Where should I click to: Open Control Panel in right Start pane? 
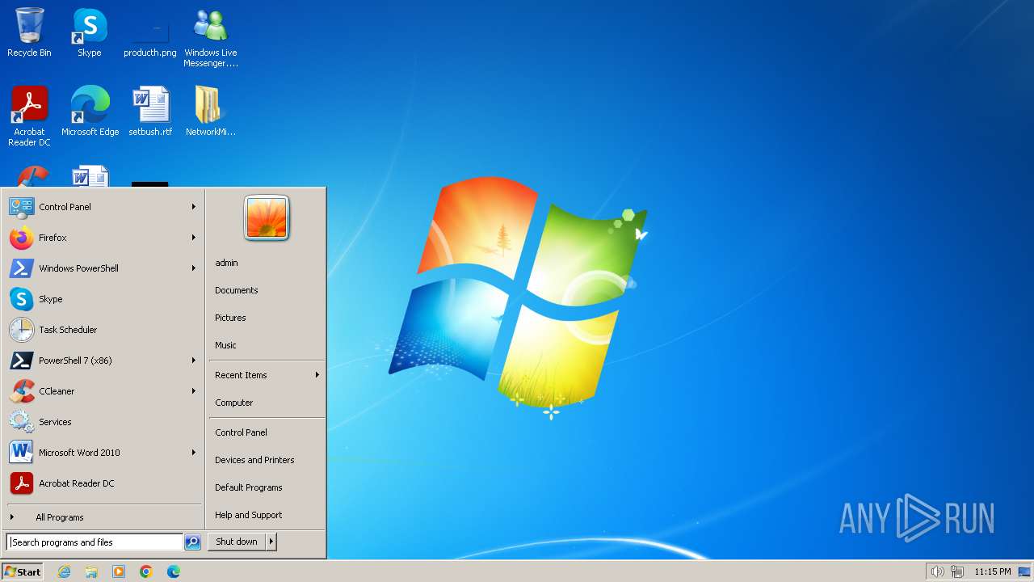pos(266,432)
